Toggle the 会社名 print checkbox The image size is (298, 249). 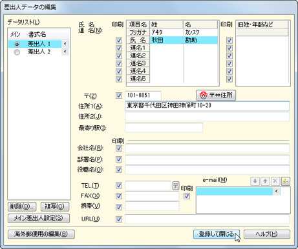tap(119, 148)
